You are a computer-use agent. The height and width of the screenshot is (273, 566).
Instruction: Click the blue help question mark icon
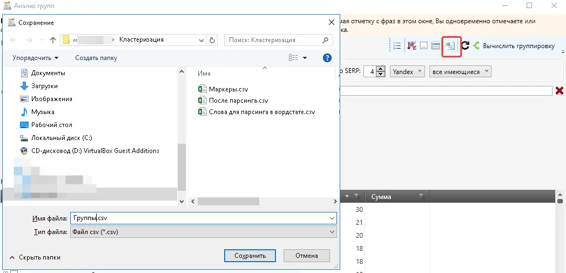327,58
